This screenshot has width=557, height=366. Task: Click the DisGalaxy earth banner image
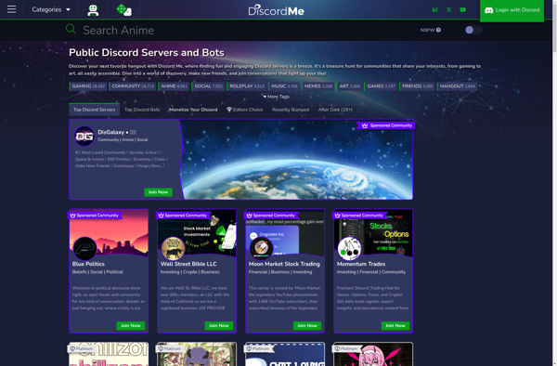297,159
